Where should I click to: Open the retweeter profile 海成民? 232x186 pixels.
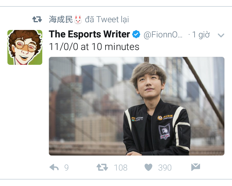coord(61,19)
